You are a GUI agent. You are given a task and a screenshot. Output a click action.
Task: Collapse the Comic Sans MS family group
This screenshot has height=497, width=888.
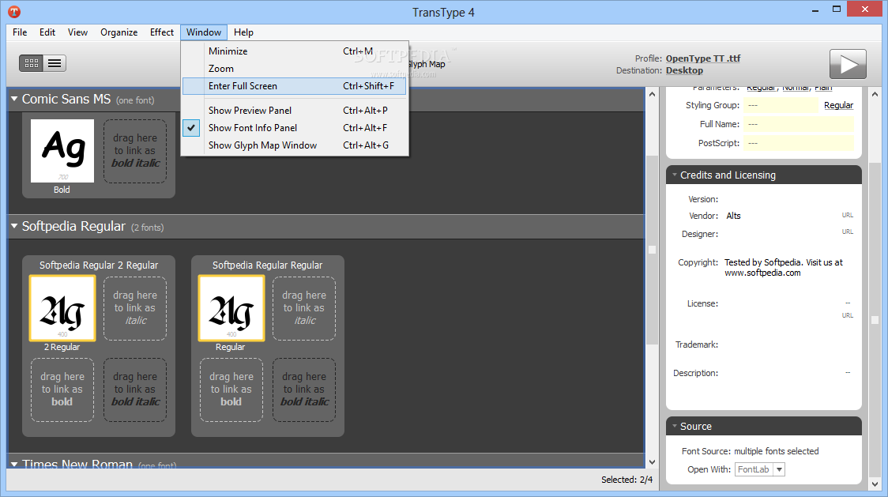pos(14,100)
